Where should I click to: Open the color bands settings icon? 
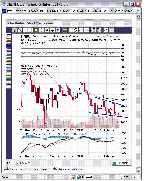coord(111,30)
